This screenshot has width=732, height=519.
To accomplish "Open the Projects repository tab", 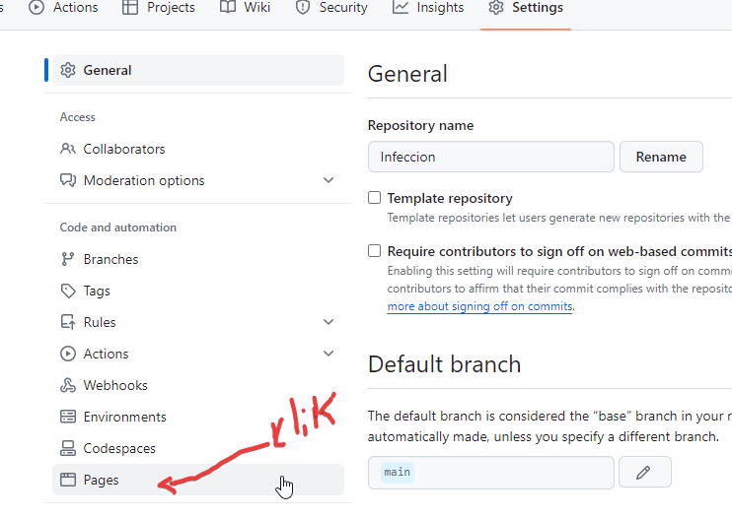I will [x=158, y=8].
